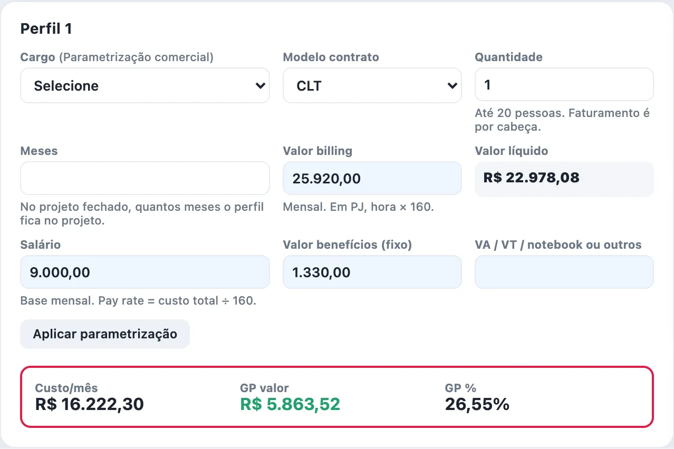Screen dimensions: 674x449
Task: Click the empty Meses input field
Action: click(x=145, y=178)
